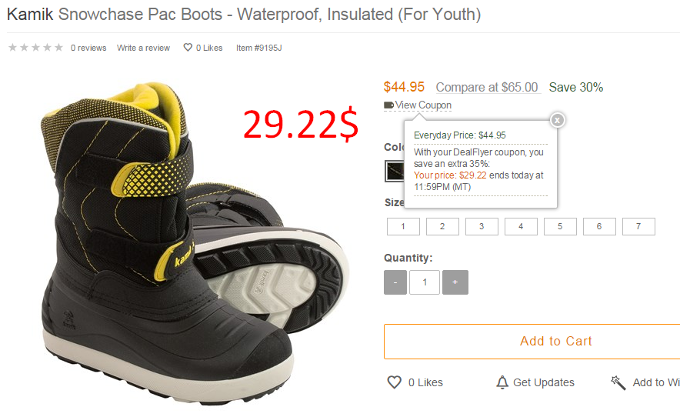The height and width of the screenshot is (417, 680).
Task: Select the black color swatch
Action: 394,171
